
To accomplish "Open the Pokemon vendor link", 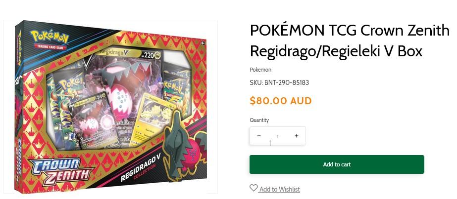I will [260, 70].
